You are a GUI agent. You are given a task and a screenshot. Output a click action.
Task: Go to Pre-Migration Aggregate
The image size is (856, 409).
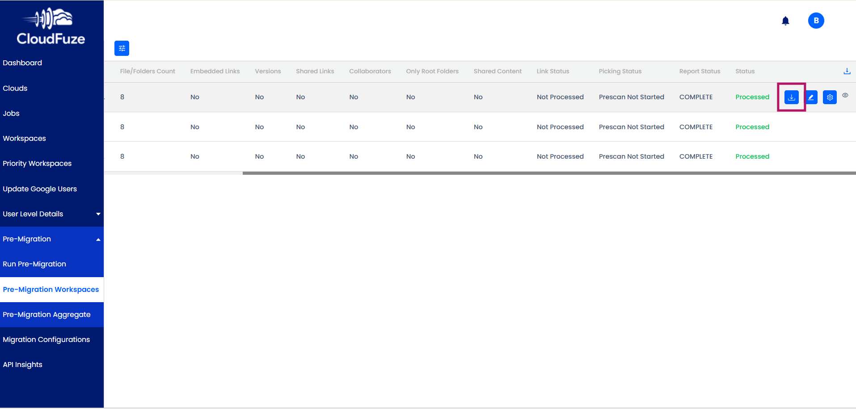pos(46,315)
